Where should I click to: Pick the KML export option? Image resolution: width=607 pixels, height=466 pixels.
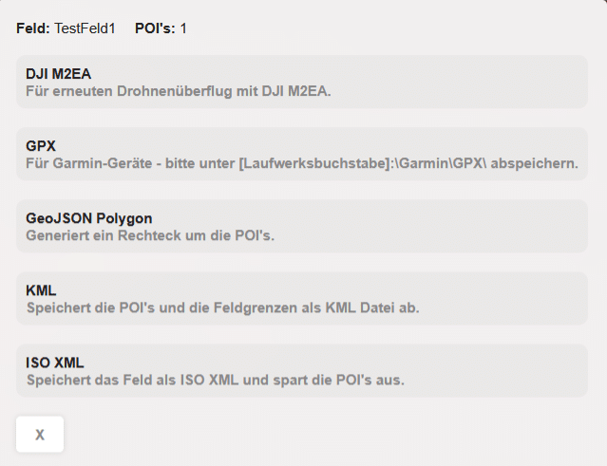click(x=302, y=298)
